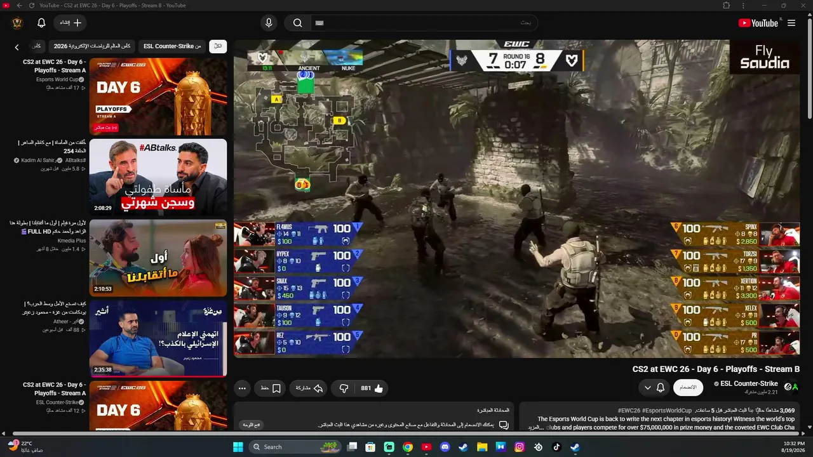Focus the YouTube search input field
Screen dimensions: 813x457
(424, 23)
